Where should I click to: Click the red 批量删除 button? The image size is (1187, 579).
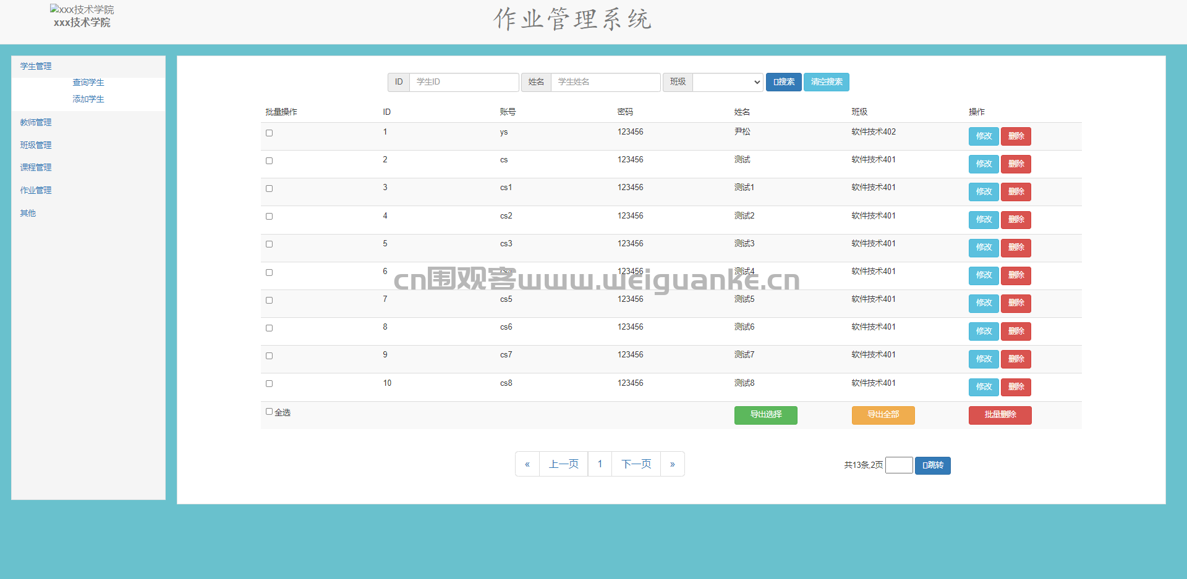pyautogui.click(x=1000, y=415)
